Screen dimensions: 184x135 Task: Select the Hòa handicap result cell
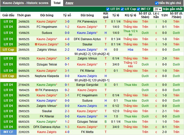(130, 50)
